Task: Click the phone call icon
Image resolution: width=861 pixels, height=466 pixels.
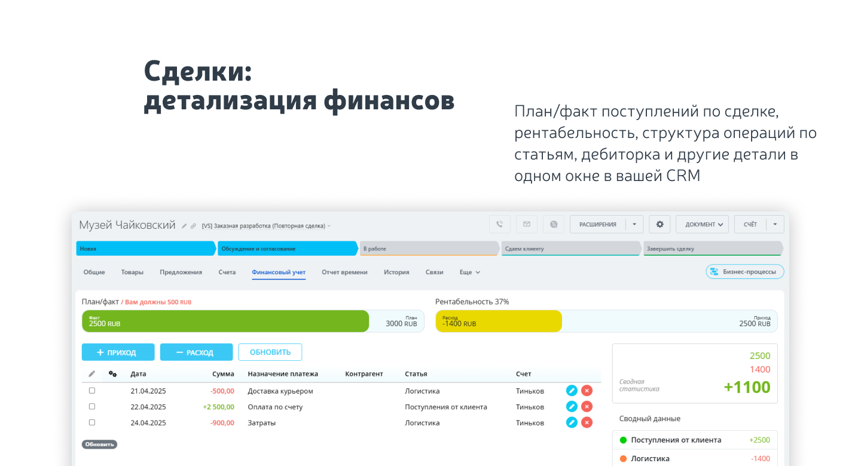Action: tap(500, 224)
